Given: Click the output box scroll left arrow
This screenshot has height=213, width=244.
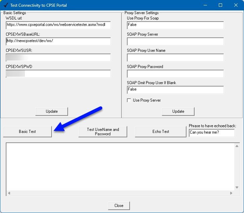Looking at the screenshot, I should 9,193.
